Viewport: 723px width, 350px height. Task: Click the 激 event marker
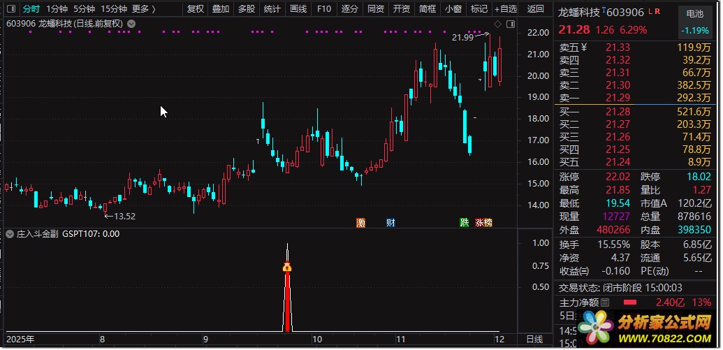pyautogui.click(x=360, y=223)
